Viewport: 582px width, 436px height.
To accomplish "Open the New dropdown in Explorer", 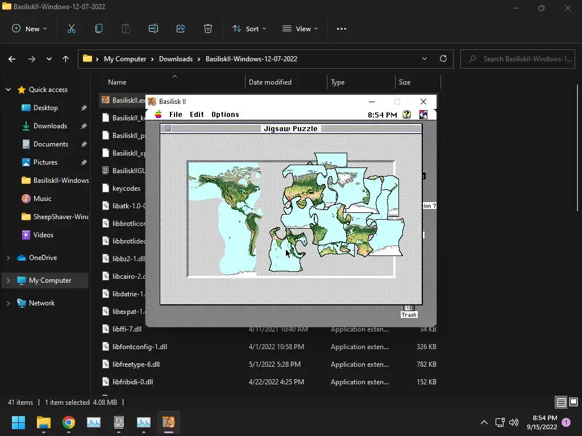I will tap(30, 28).
